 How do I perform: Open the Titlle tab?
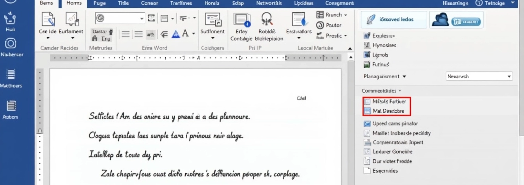pyautogui.click(x=123, y=3)
